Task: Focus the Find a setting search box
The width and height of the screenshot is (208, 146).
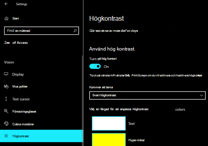Action: [x=42, y=31]
